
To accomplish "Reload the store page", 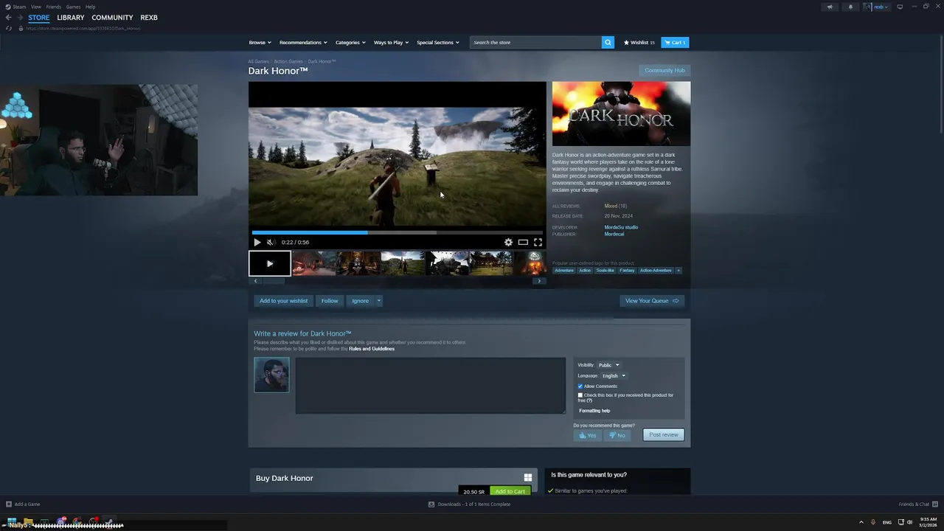I will point(9,28).
